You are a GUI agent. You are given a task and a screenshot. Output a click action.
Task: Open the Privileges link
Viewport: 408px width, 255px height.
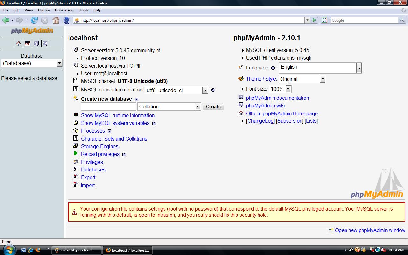[x=92, y=162]
